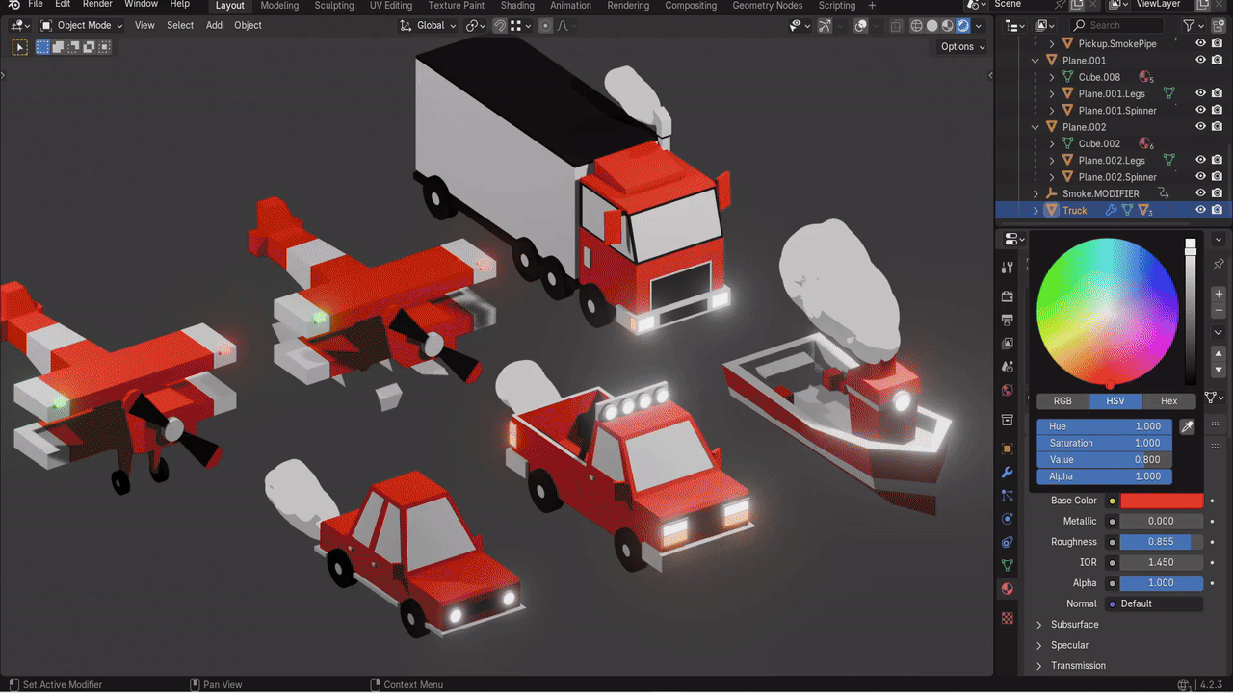Switch color picker to RGB mode

tap(1062, 401)
